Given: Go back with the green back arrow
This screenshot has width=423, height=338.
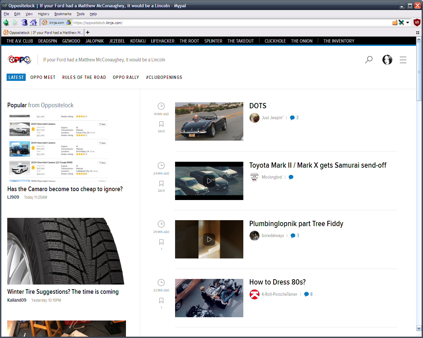Looking at the screenshot, I should [x=6, y=22].
